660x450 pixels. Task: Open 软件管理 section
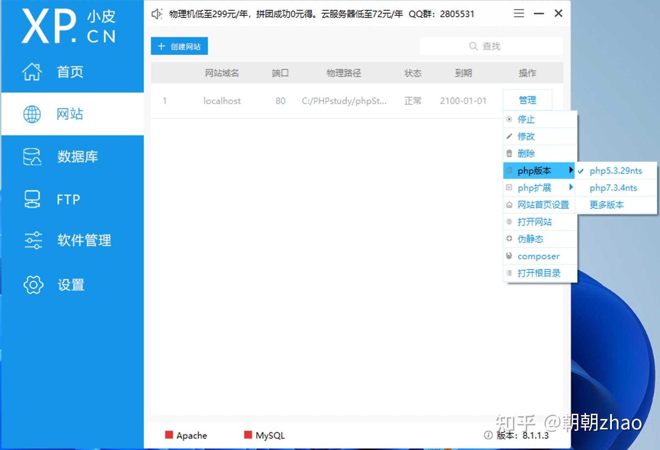pos(73,240)
